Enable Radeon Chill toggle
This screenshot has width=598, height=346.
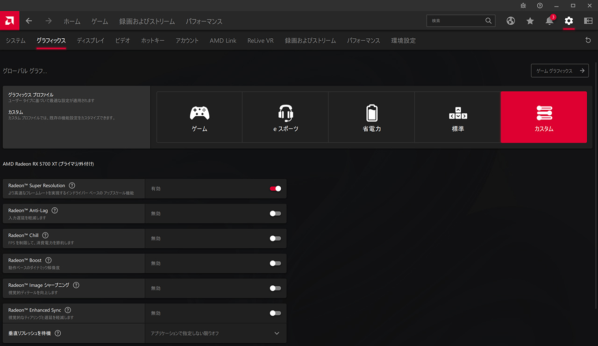point(276,238)
